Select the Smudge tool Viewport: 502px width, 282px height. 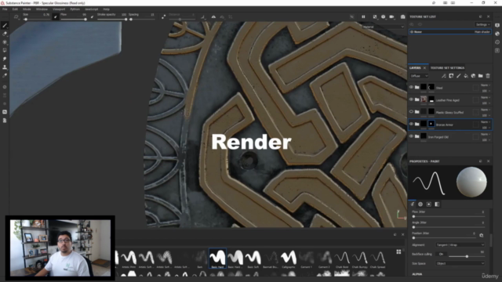pyautogui.click(x=5, y=59)
